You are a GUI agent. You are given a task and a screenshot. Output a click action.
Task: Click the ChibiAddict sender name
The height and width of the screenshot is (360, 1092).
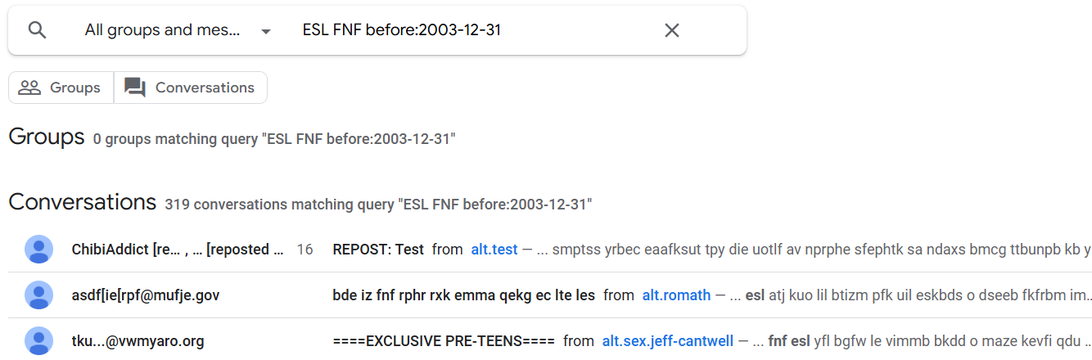(x=178, y=250)
